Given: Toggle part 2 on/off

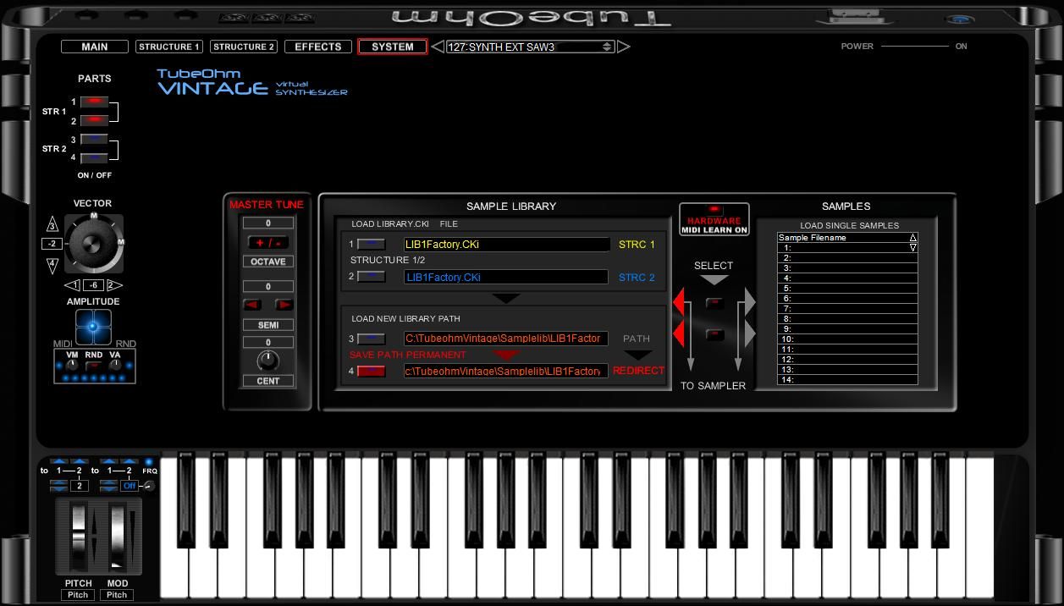Looking at the screenshot, I should tap(94, 120).
